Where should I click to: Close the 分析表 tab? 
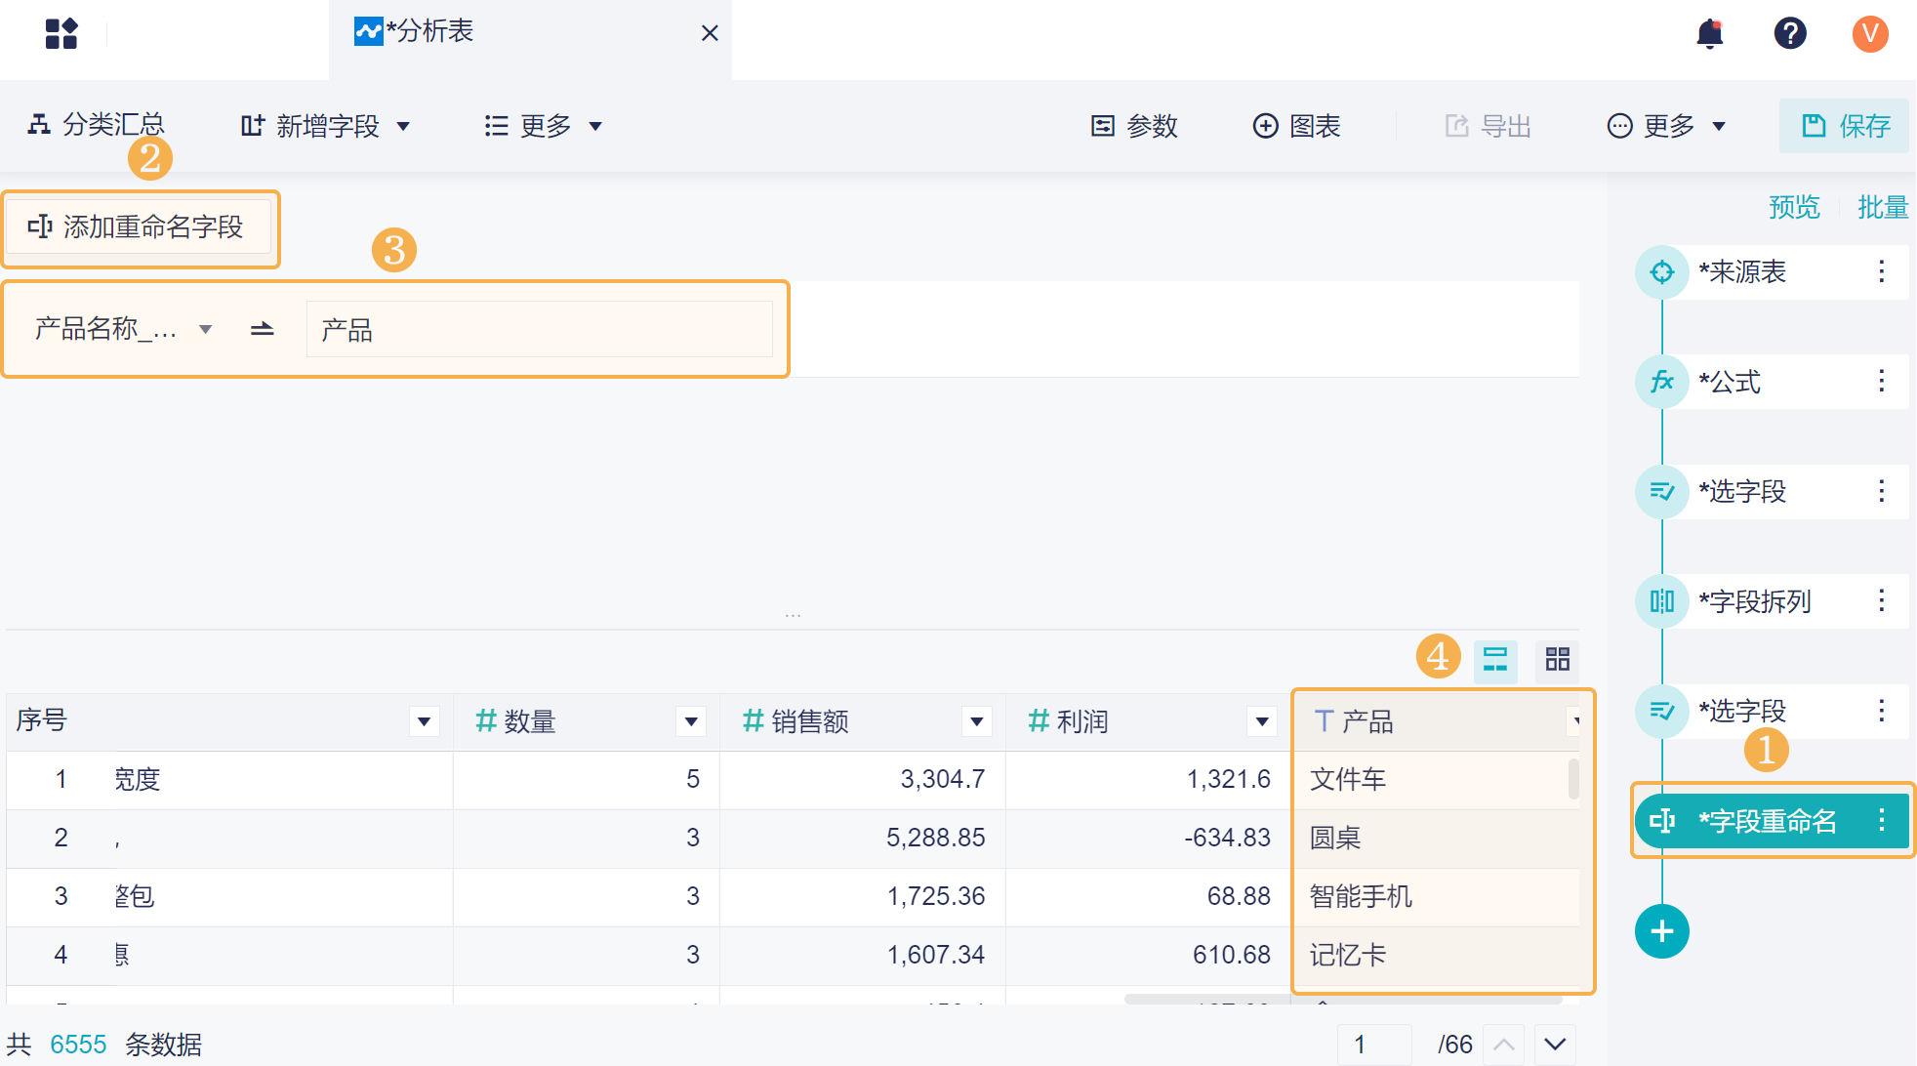pyautogui.click(x=710, y=33)
